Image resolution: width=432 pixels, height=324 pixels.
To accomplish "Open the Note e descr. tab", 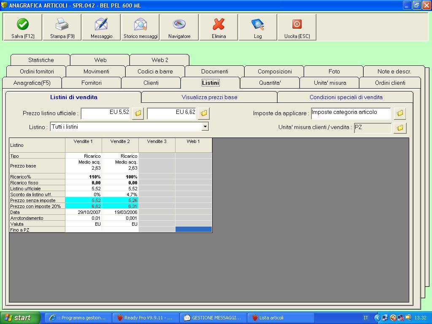I will [x=394, y=71].
